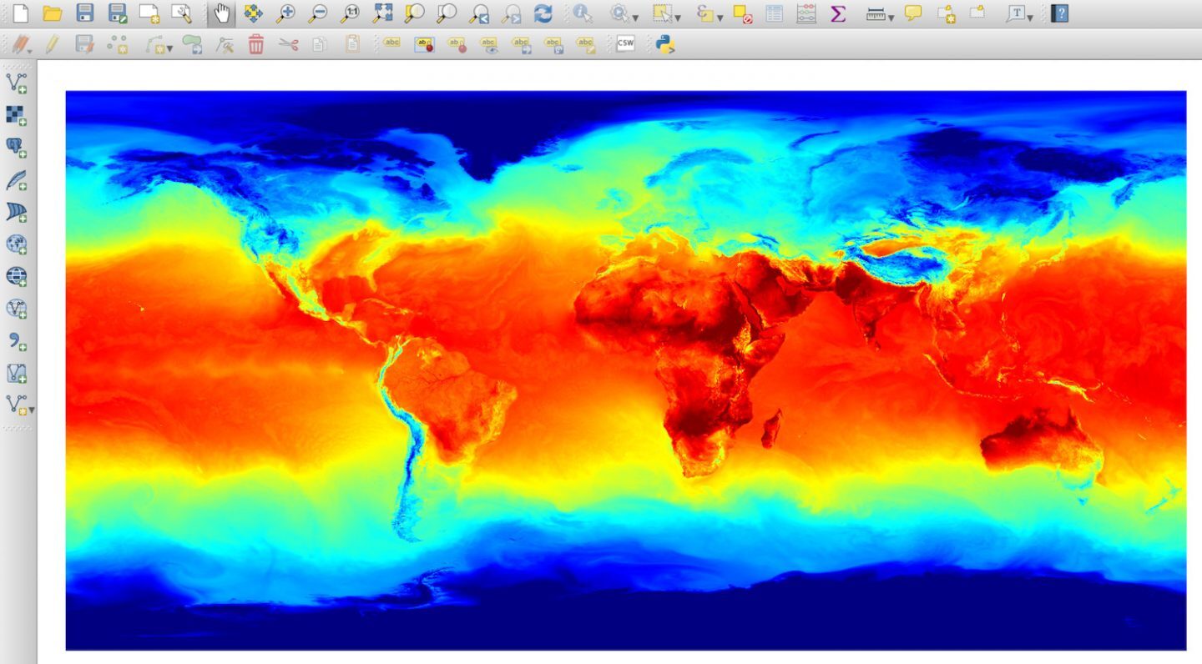Add a WCS layer

[x=17, y=276]
